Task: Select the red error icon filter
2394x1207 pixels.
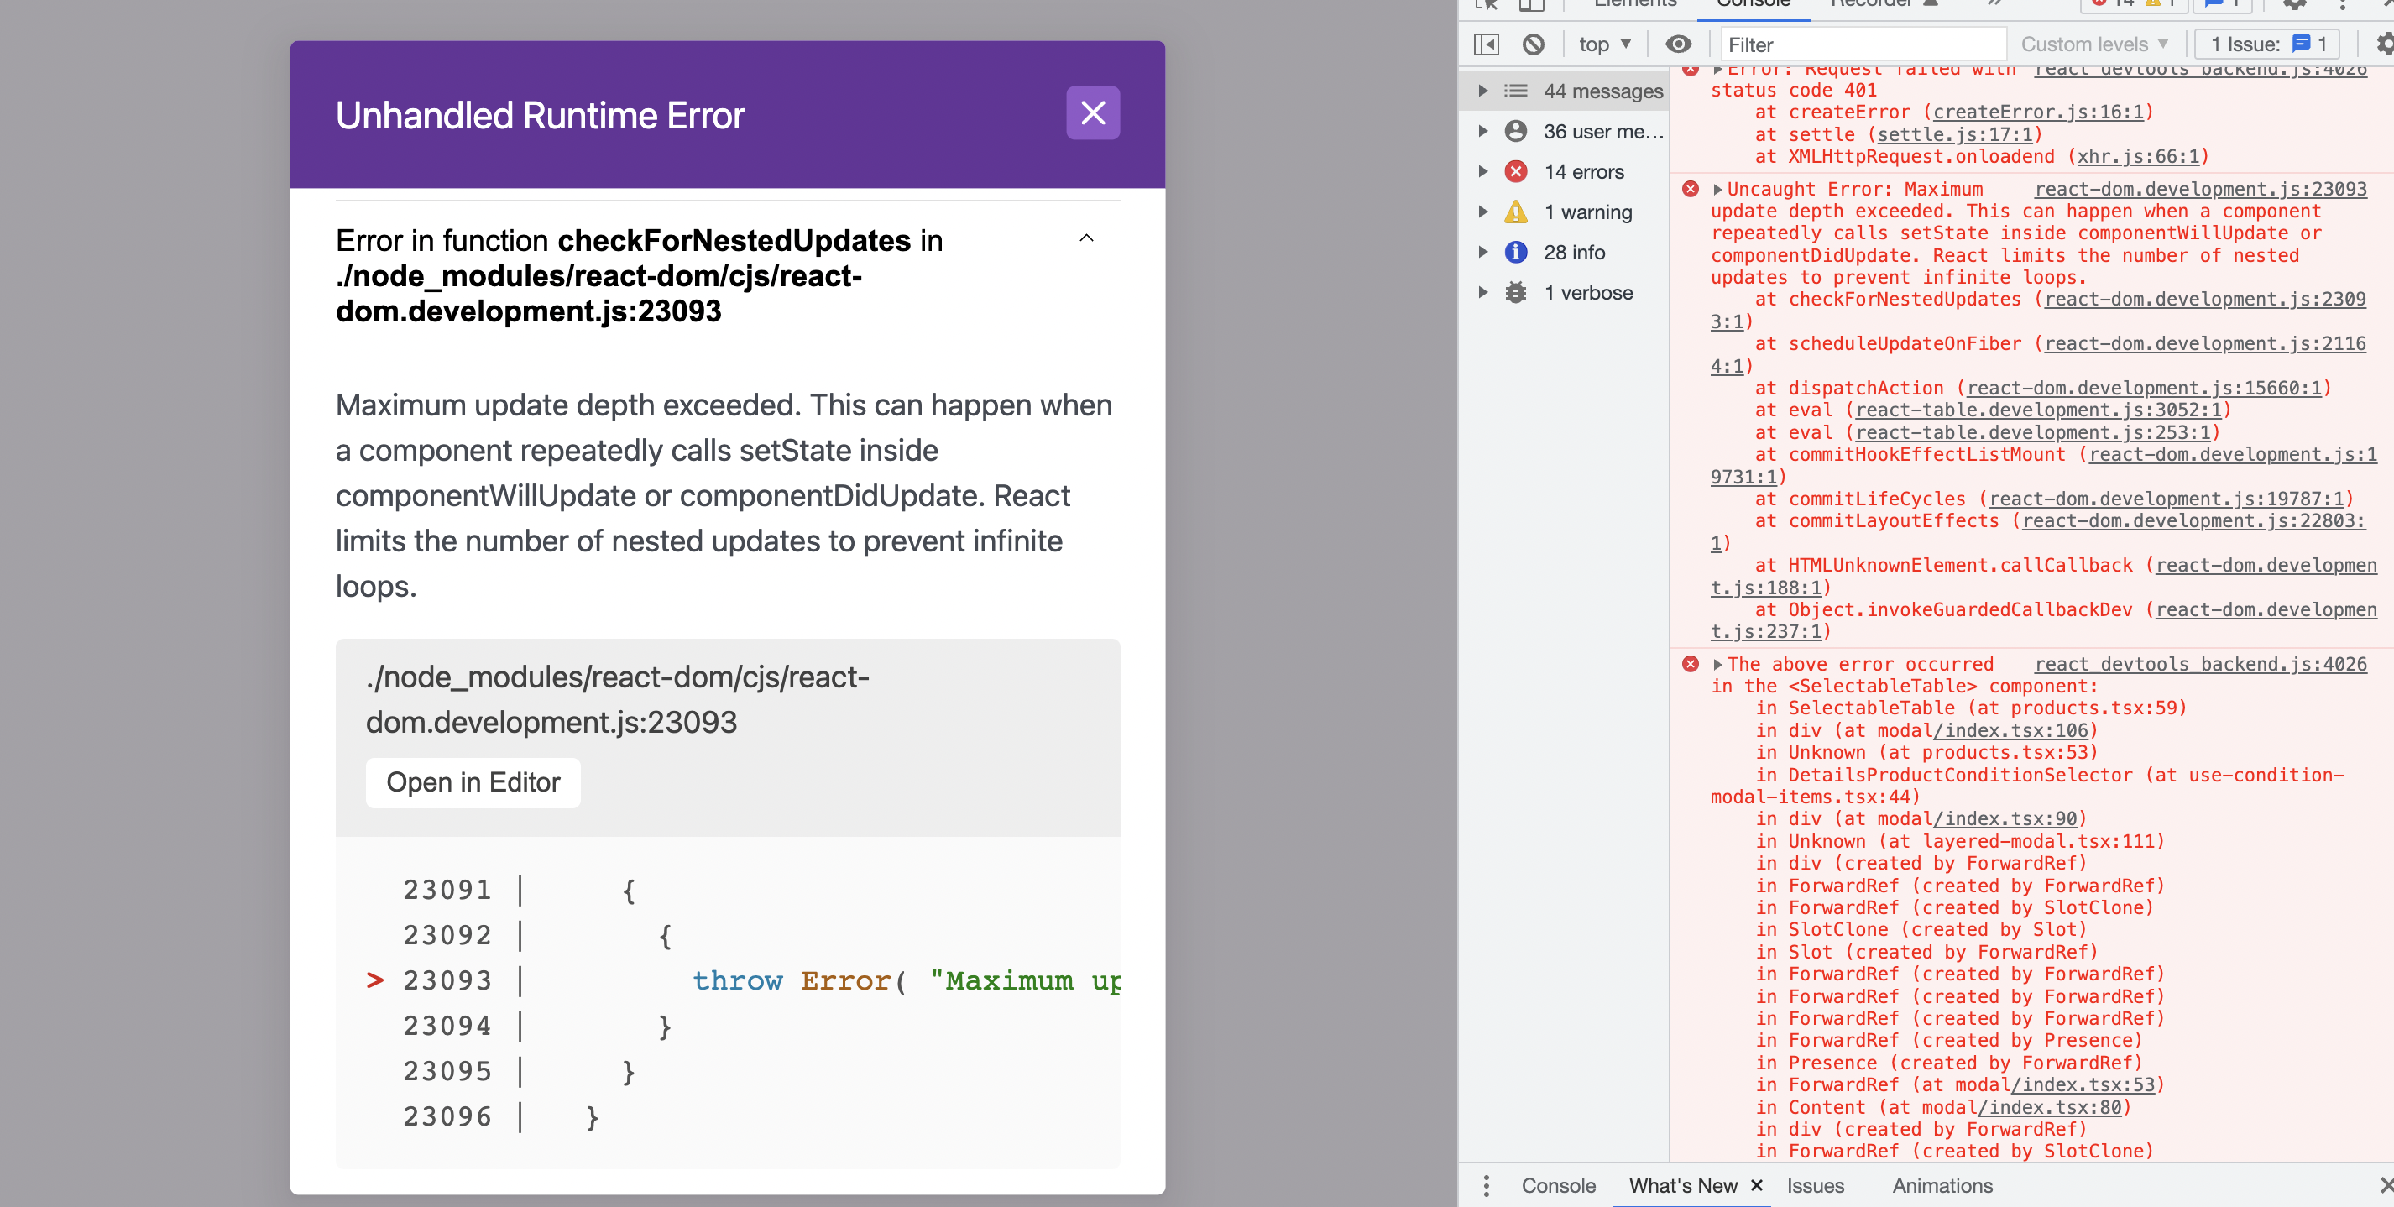Action: (1516, 172)
